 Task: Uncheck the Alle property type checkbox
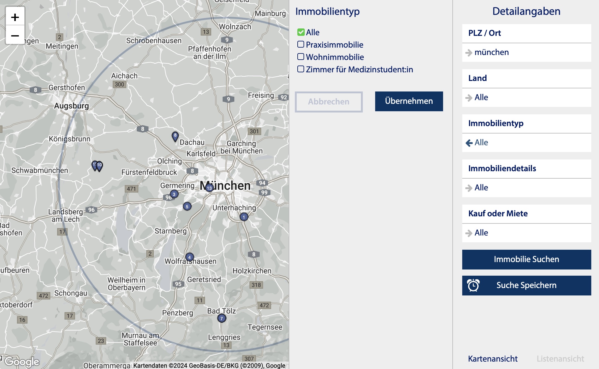[301, 32]
